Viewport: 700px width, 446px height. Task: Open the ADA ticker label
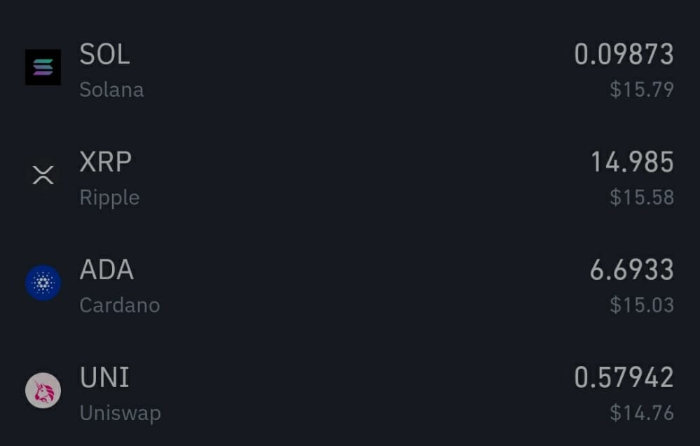107,269
